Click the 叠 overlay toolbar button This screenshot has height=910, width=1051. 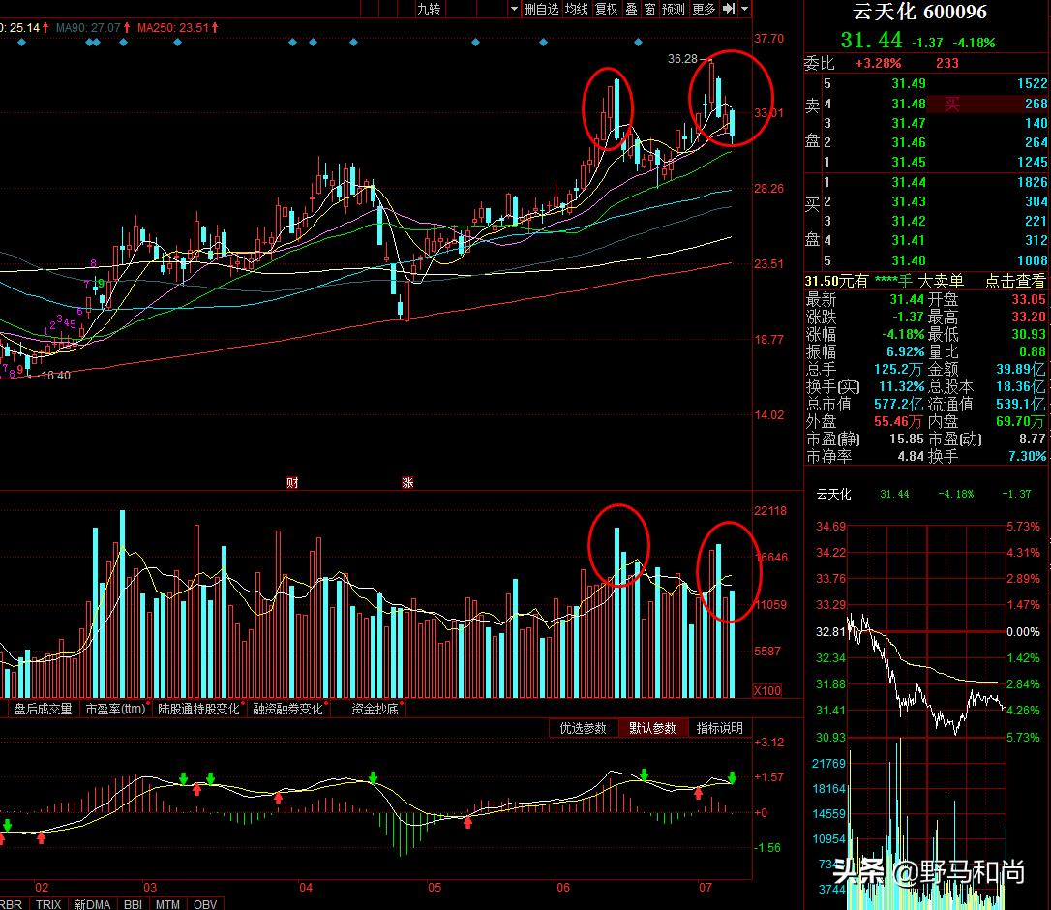(x=631, y=9)
